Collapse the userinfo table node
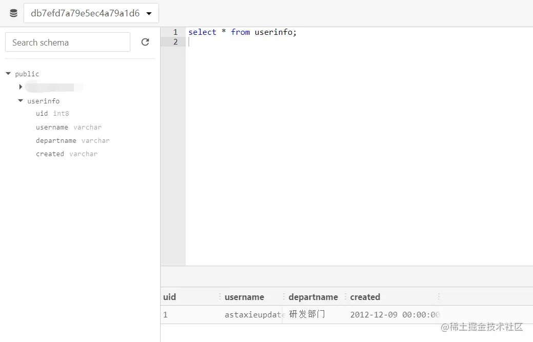The image size is (533, 342). (21, 101)
